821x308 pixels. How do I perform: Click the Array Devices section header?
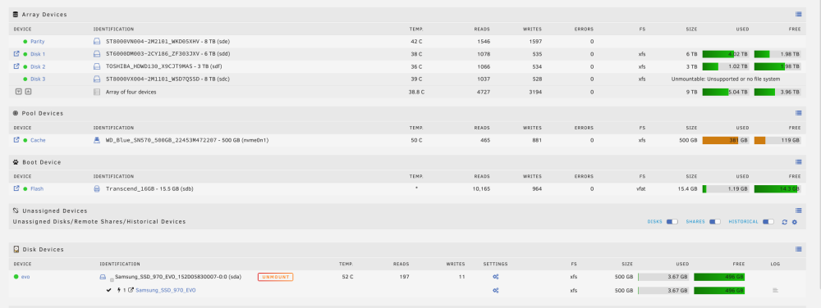click(x=407, y=15)
